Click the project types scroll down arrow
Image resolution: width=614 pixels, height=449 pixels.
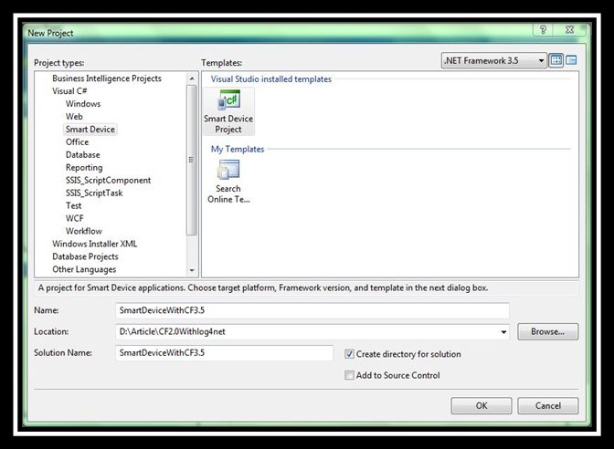[192, 270]
